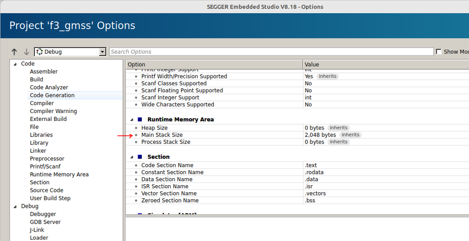
Task: Open the Debug configuration dropdown
Action: (70, 52)
